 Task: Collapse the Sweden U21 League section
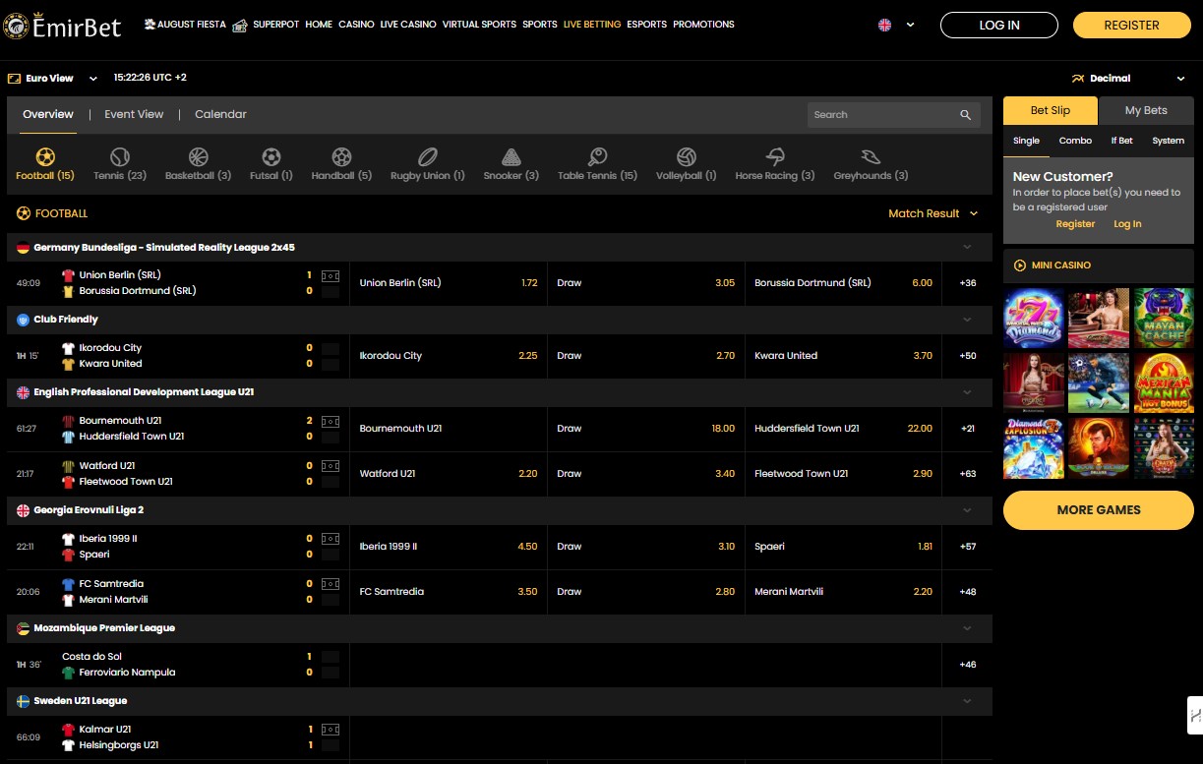(967, 701)
